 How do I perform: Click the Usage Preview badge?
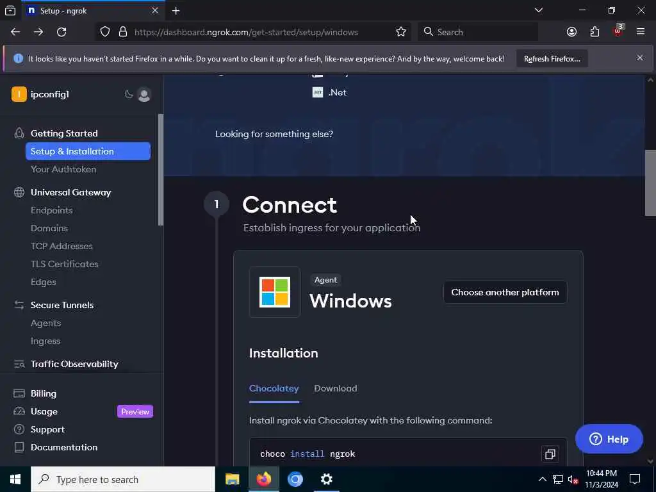coord(135,412)
